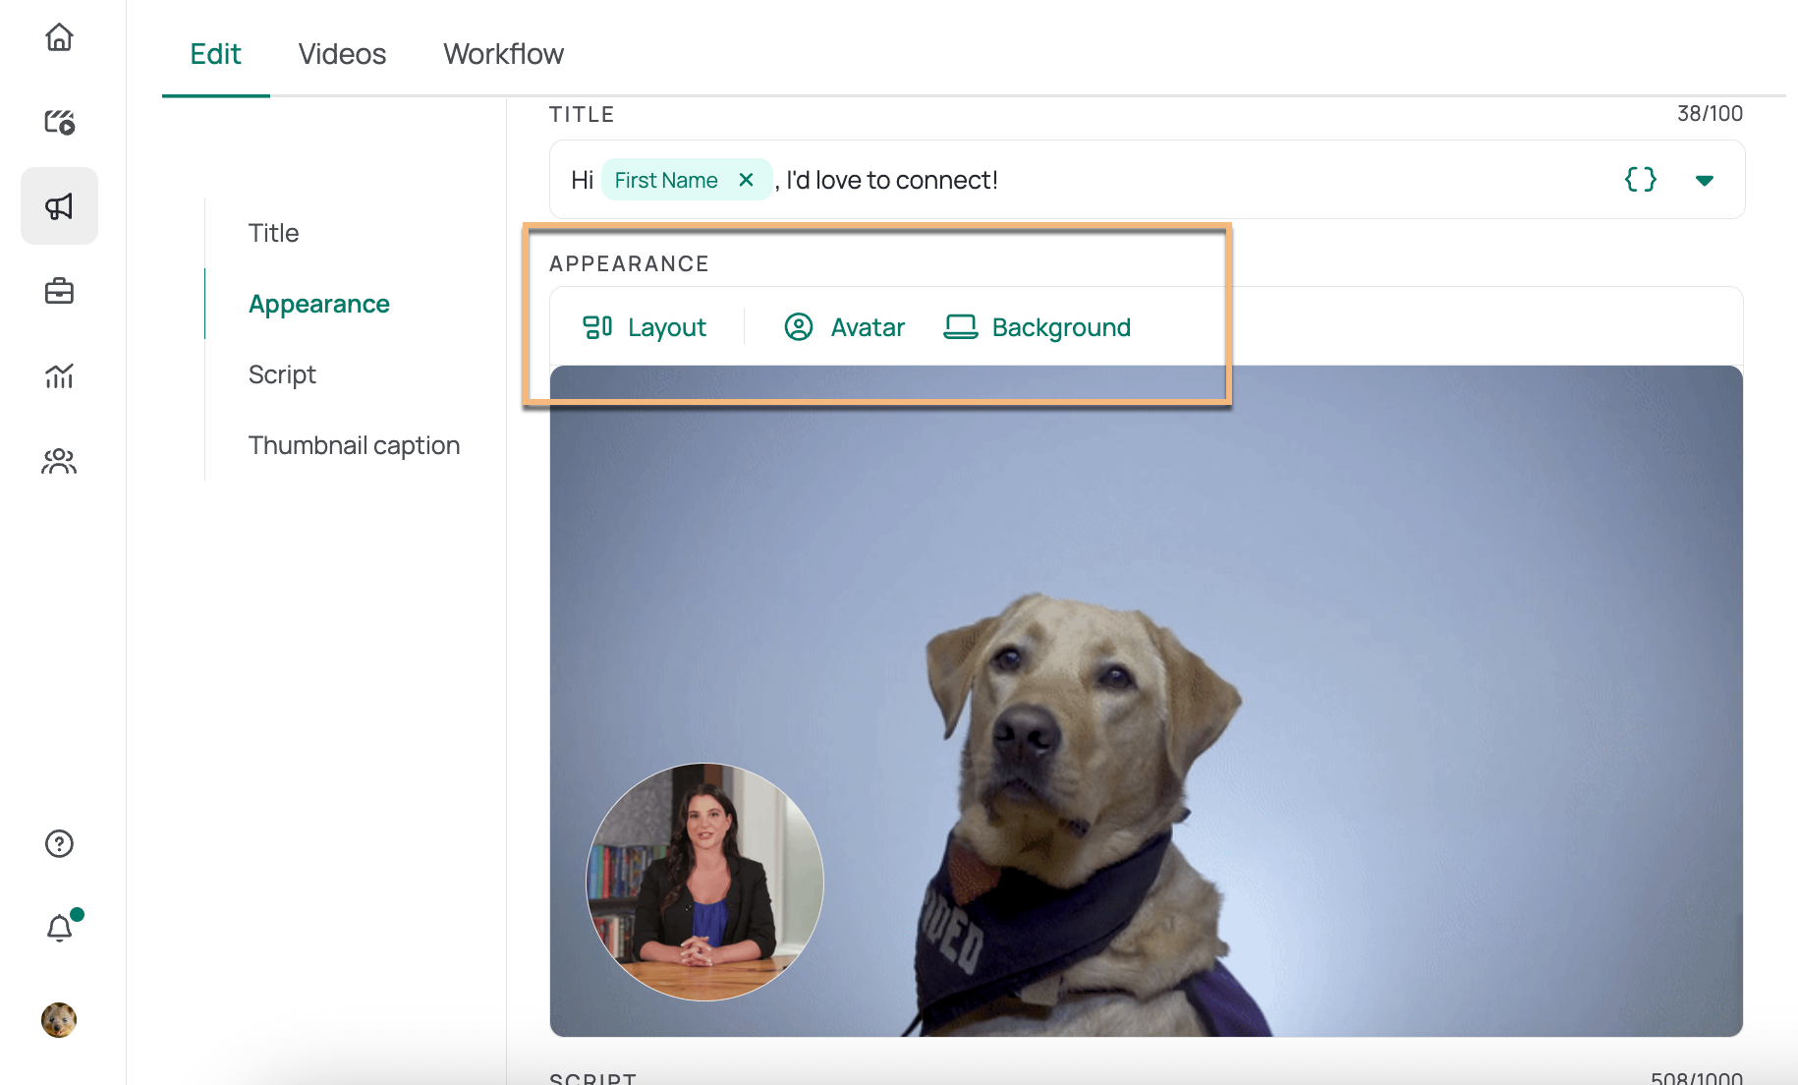The height and width of the screenshot is (1085, 1798).
Task: Jump to Title section in outline
Action: coord(273,233)
